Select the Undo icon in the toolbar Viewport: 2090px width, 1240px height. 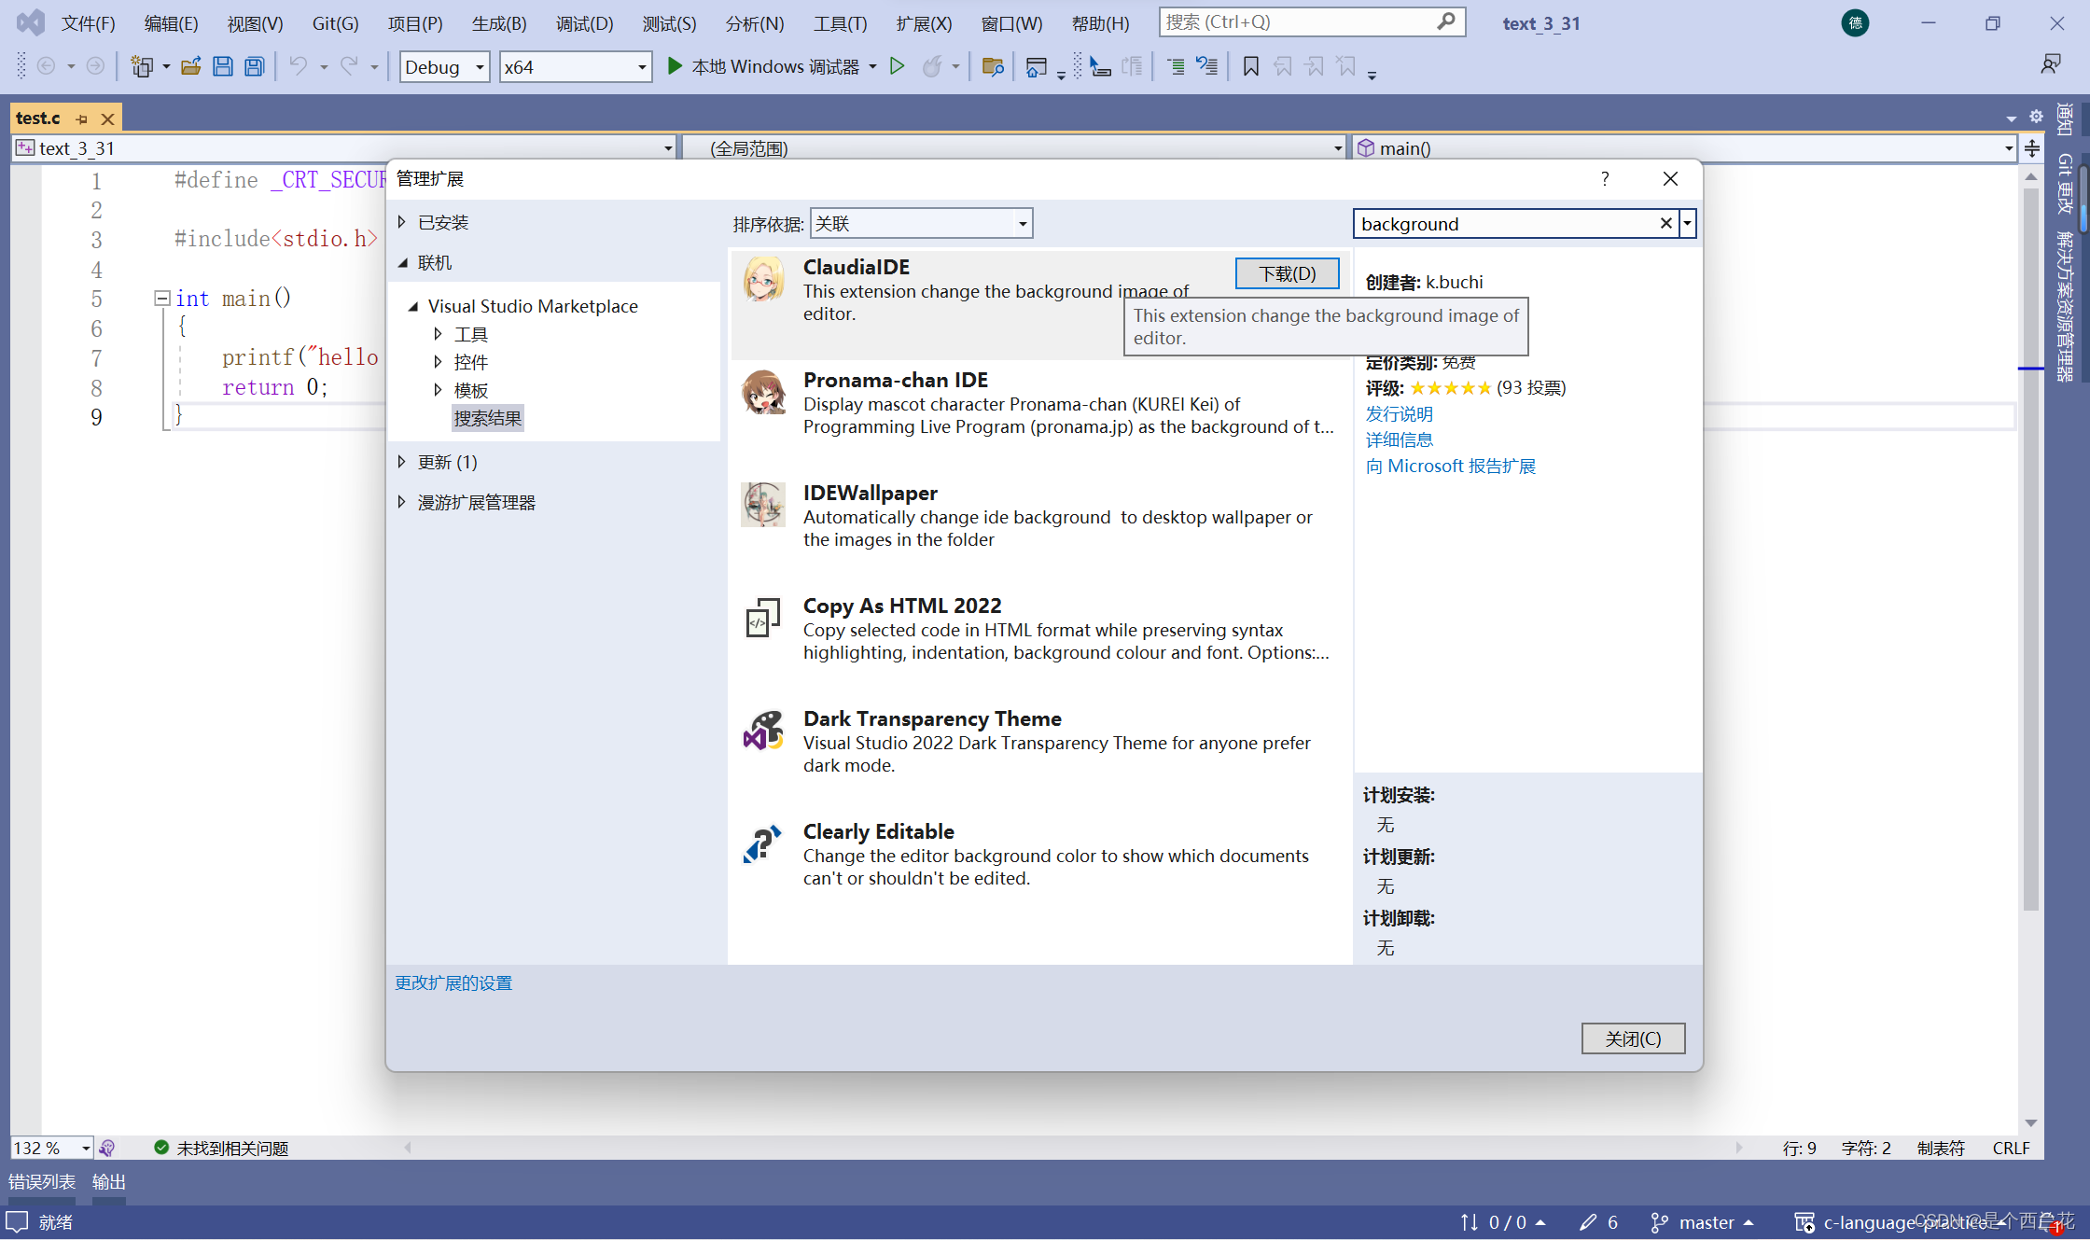coord(298,66)
